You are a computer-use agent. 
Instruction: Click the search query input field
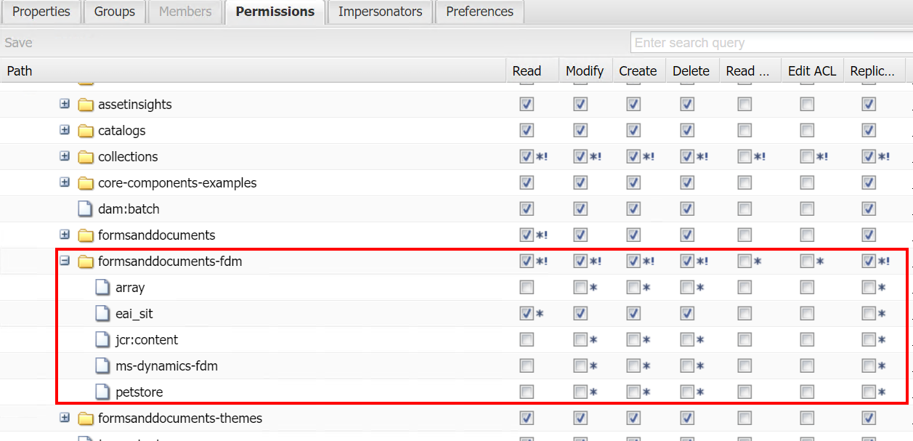(x=763, y=42)
